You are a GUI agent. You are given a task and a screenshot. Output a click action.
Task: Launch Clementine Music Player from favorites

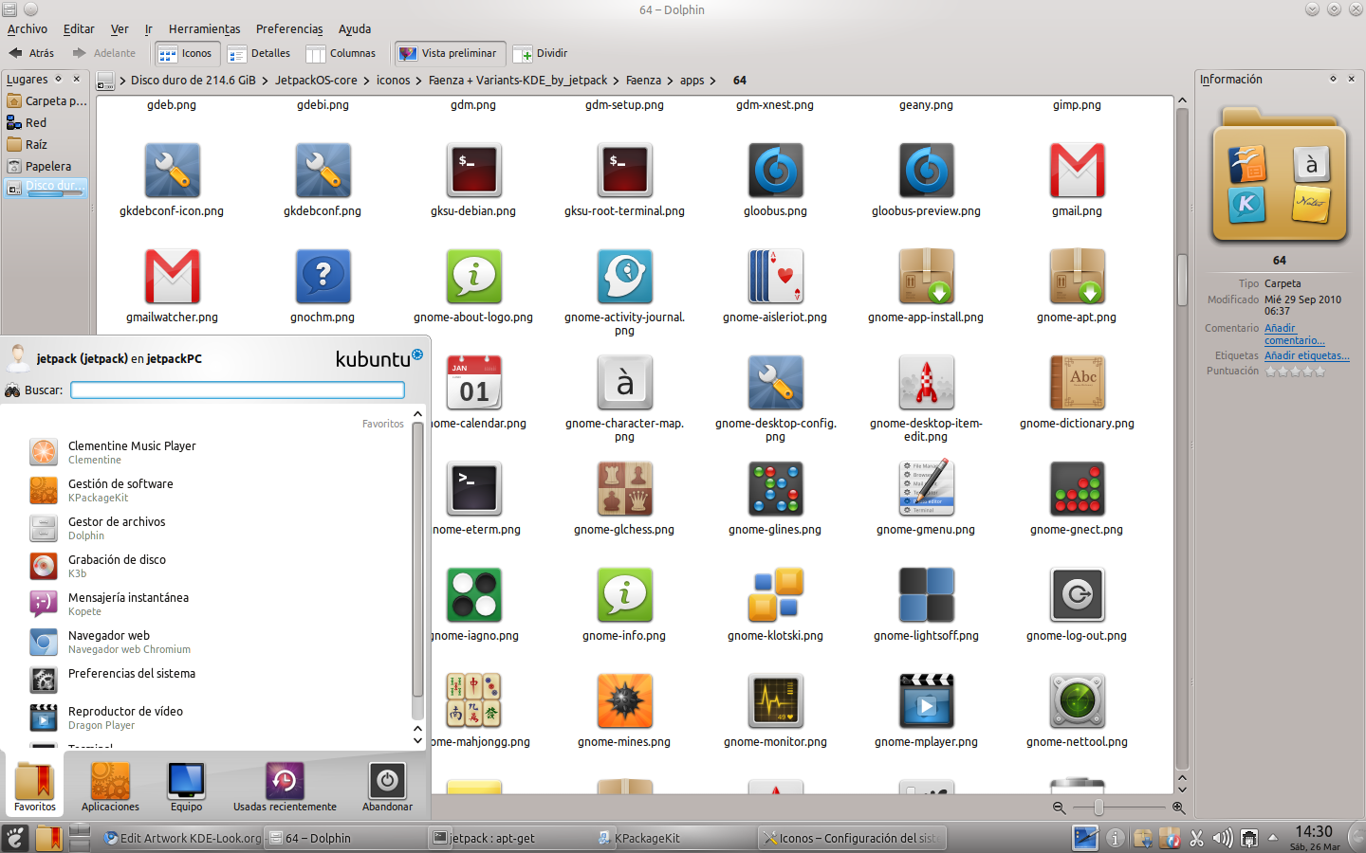tap(218, 452)
